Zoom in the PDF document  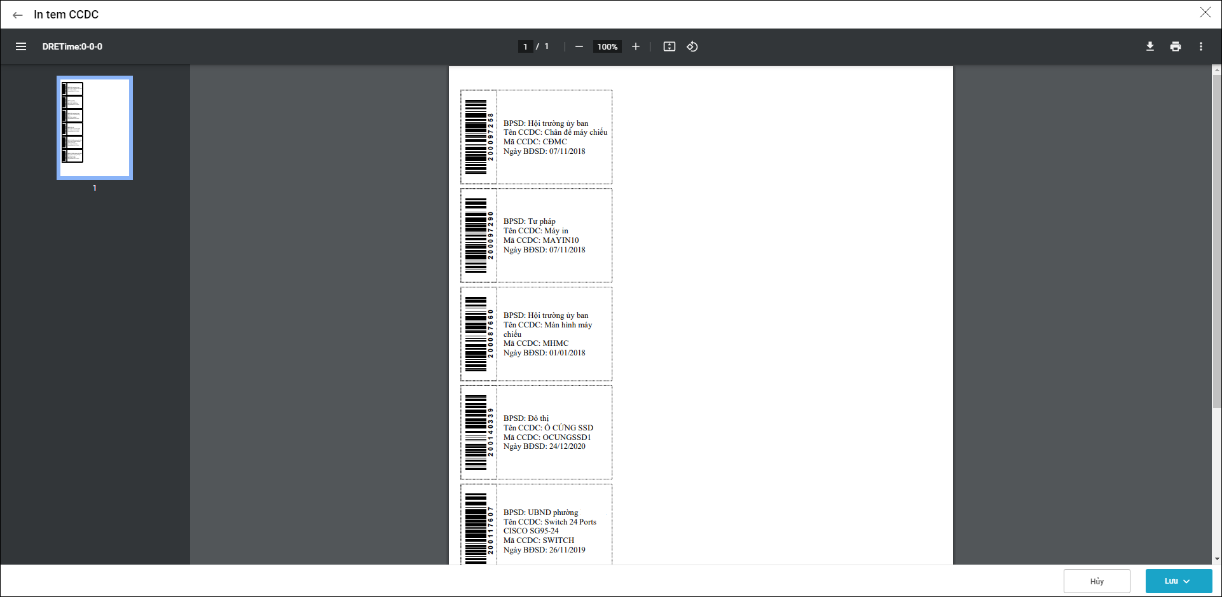pyautogui.click(x=636, y=46)
